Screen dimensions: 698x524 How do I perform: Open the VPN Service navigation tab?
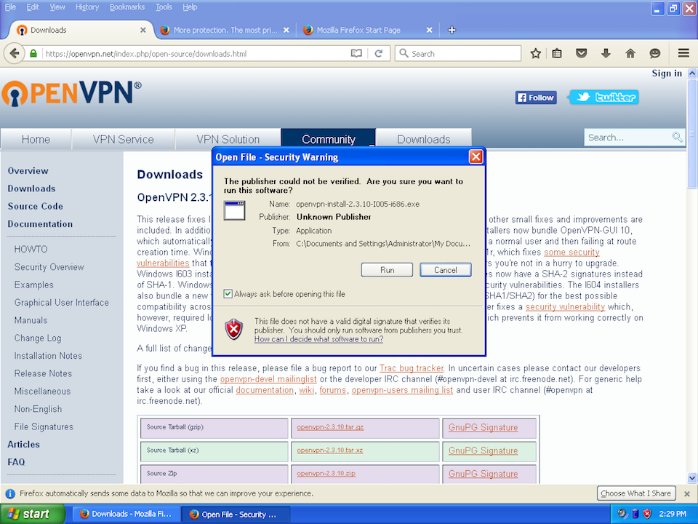(x=124, y=140)
